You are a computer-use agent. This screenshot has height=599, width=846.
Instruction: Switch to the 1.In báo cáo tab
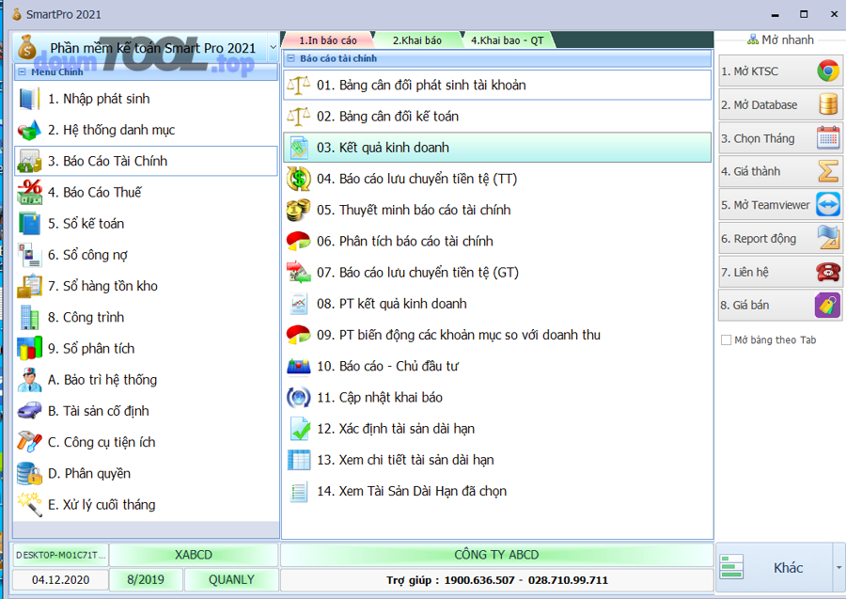[327, 40]
